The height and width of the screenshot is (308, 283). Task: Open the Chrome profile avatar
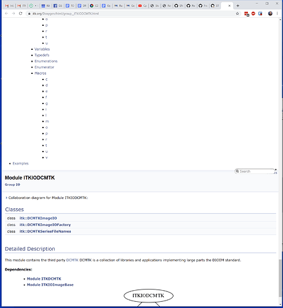[270, 14]
